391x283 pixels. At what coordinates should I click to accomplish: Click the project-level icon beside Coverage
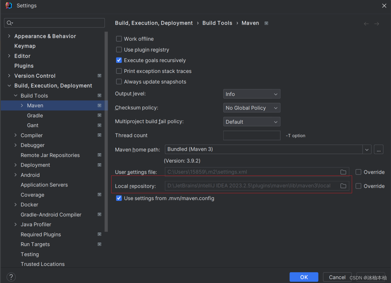99,195
